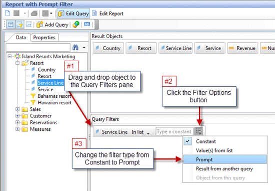Click the Service result object

pos(210,48)
